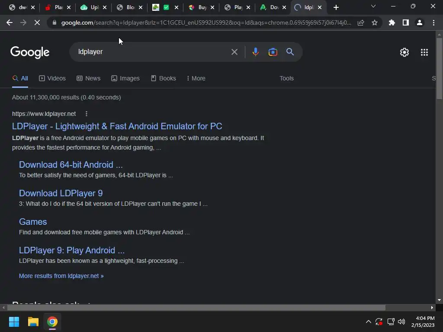Image resolution: width=443 pixels, height=332 pixels.
Task: Click the scroll right arrow
Action: point(432,307)
